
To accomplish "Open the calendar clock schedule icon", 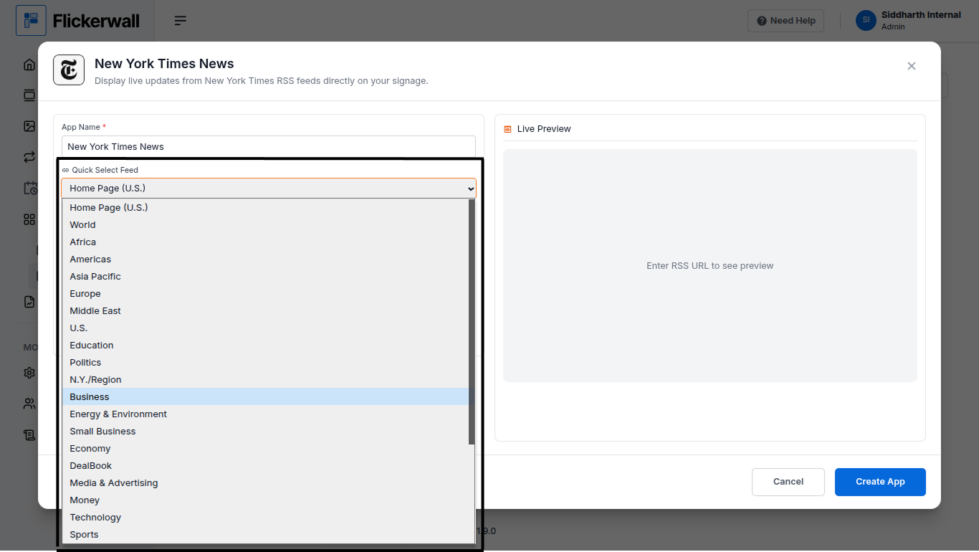I will click(30, 189).
